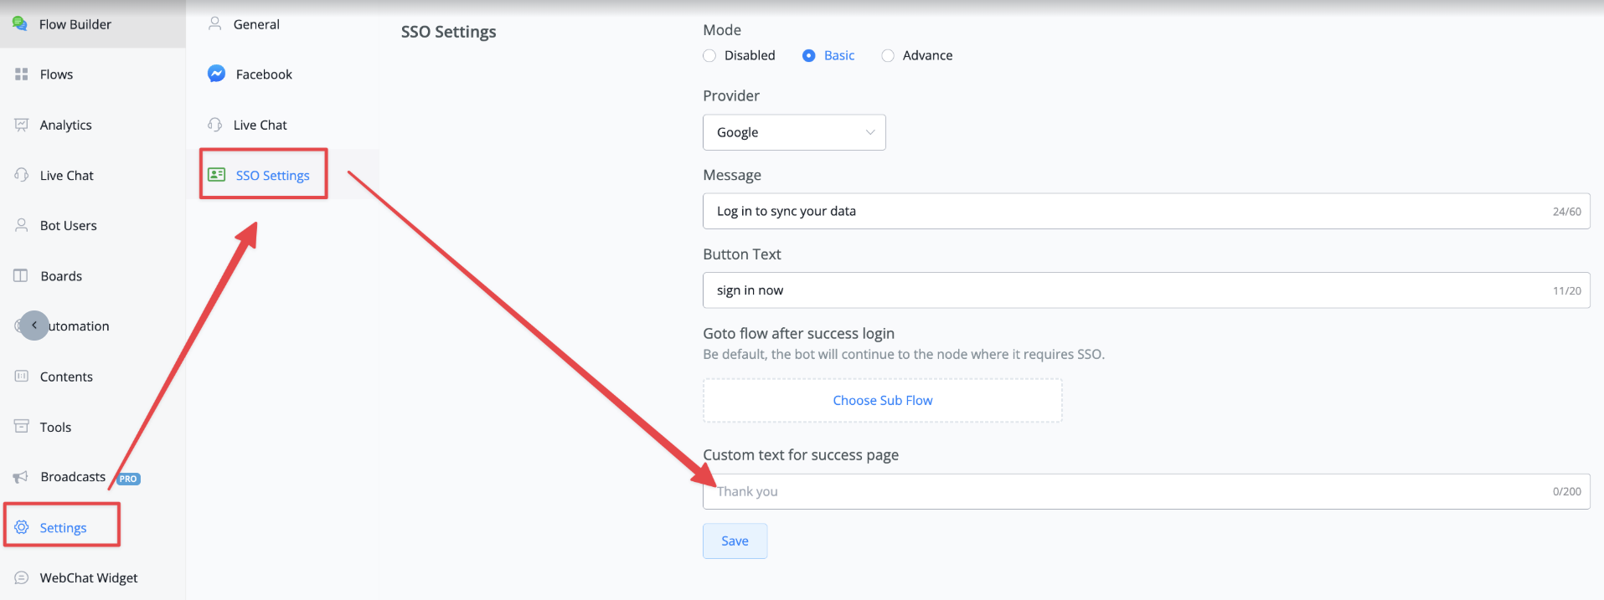The height and width of the screenshot is (600, 1604).
Task: Click the Facebook Messenger icon
Action: tap(216, 74)
